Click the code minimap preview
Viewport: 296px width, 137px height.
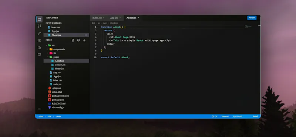[248, 26]
